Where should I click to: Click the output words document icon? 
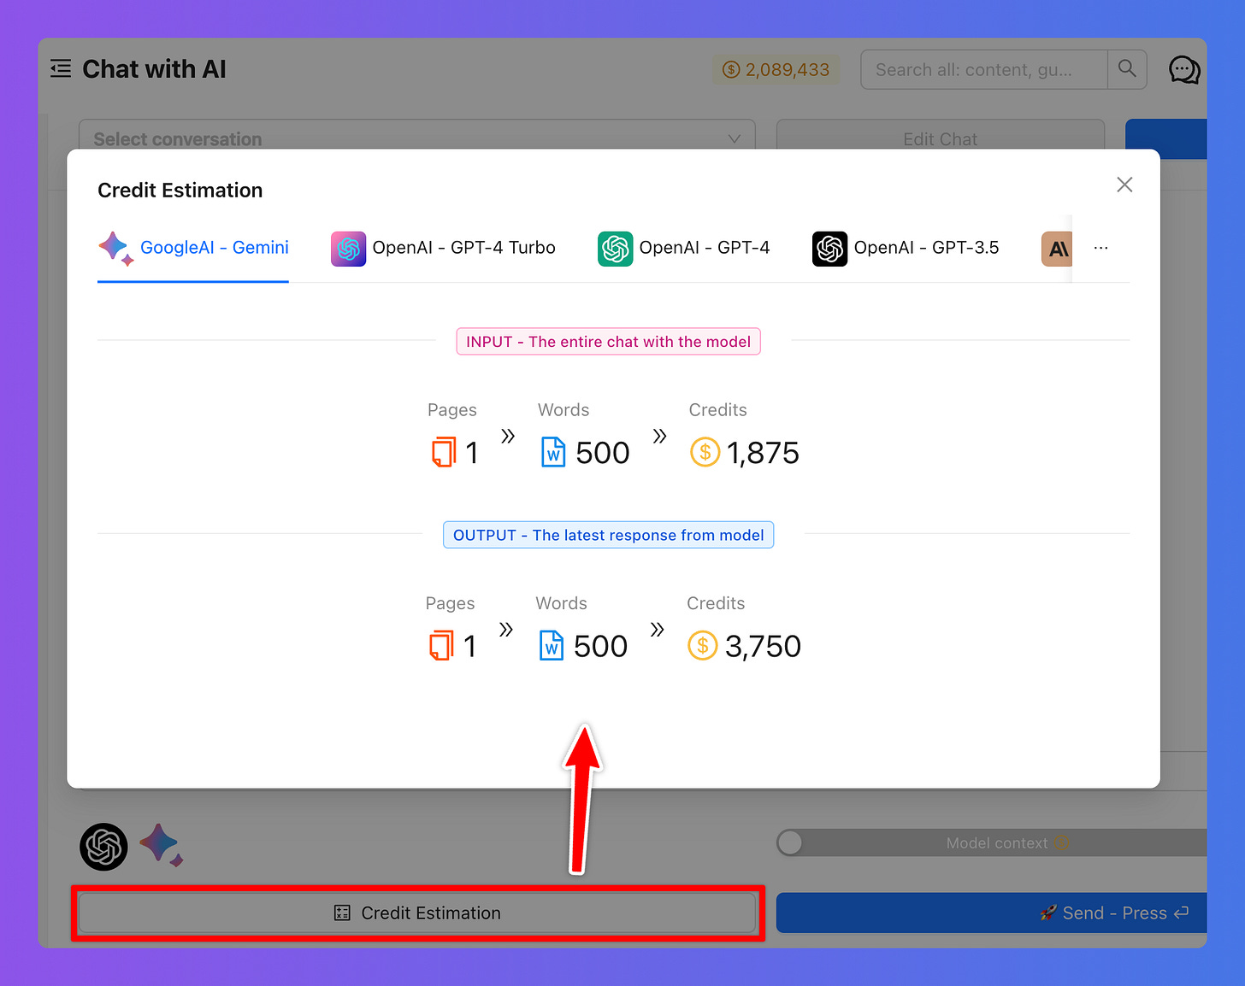(552, 645)
